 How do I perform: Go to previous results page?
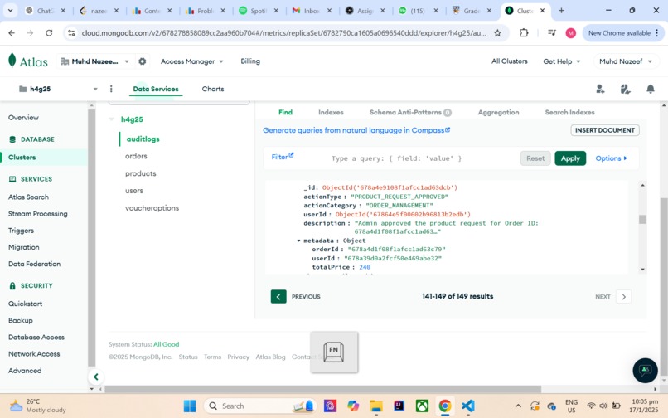coord(278,296)
